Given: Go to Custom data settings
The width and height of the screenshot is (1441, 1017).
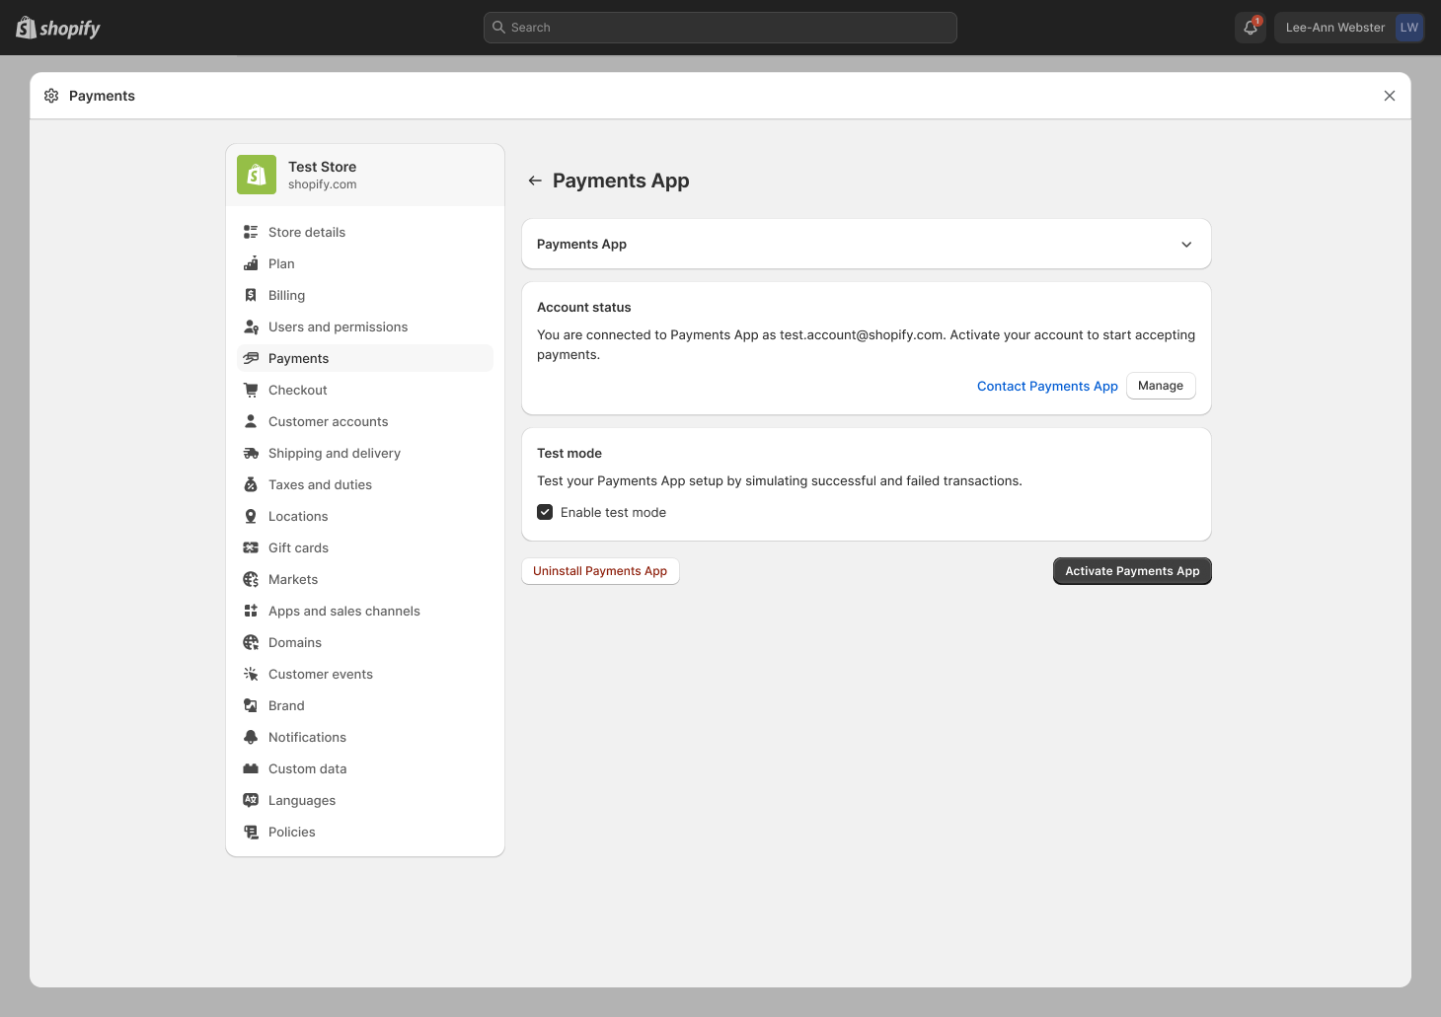Looking at the screenshot, I should pyautogui.click(x=365, y=768).
